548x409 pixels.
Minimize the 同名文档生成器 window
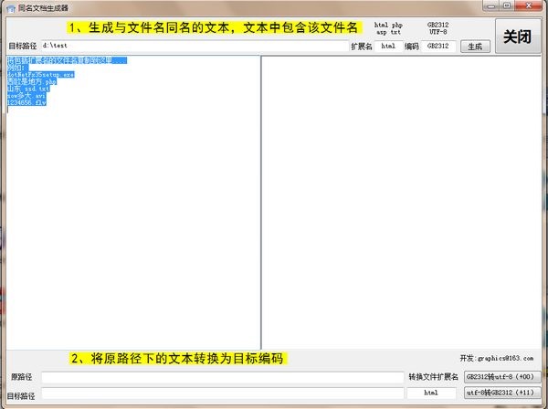[x=490, y=5]
